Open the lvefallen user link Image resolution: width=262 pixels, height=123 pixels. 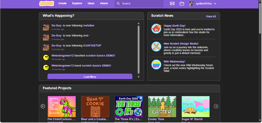(89, 26)
